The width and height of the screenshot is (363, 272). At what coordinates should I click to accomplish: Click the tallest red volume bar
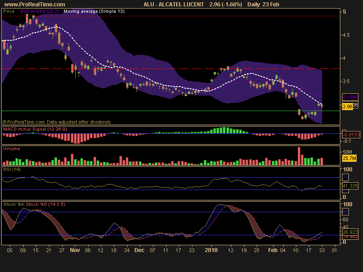click(x=299, y=156)
